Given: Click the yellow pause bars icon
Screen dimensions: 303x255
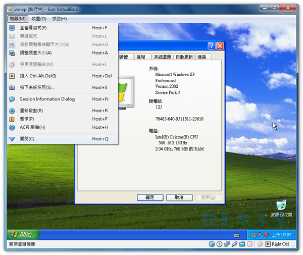Looking at the screenshot, I should (12, 119).
